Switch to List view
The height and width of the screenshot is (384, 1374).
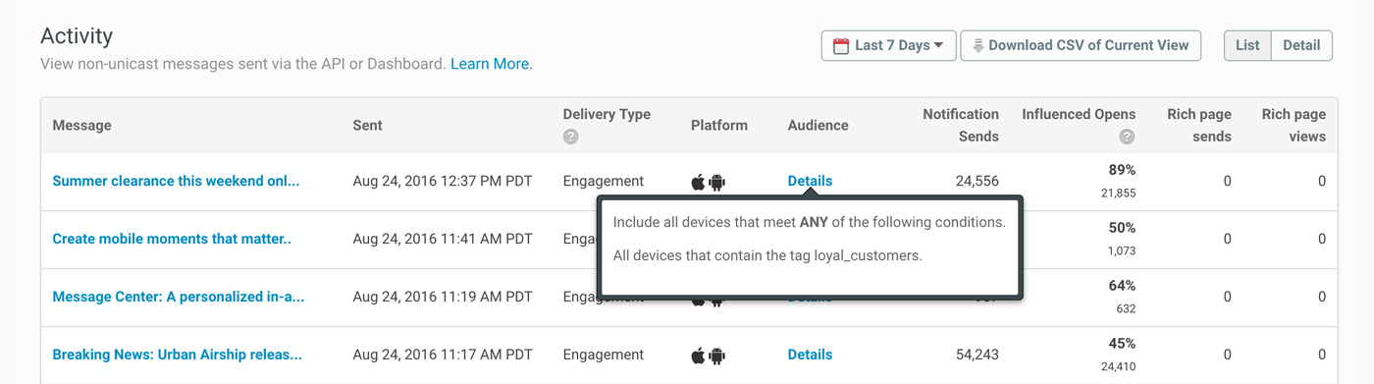click(1247, 45)
